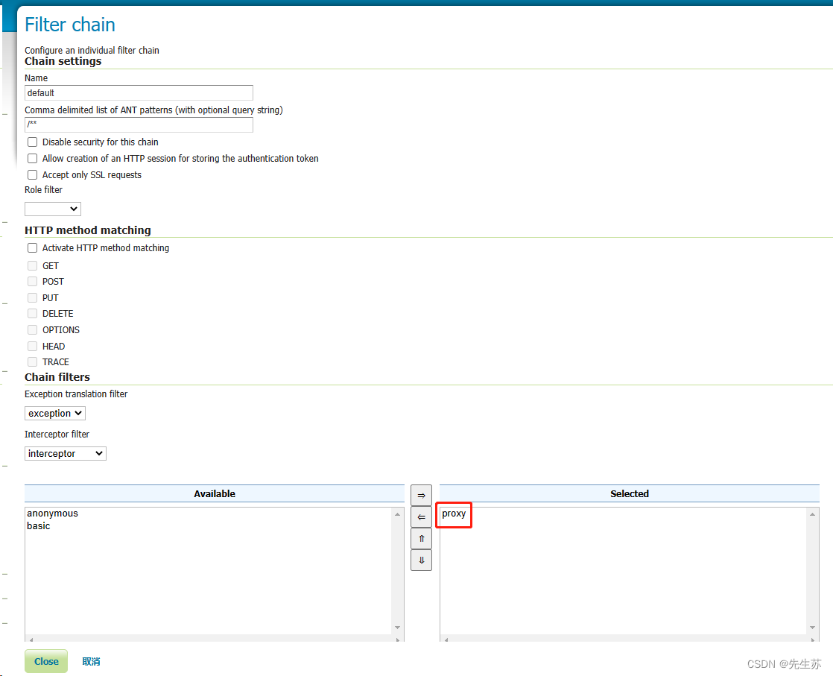This screenshot has width=833, height=676.
Task: Select "basic" in the Available list
Action: click(x=37, y=525)
